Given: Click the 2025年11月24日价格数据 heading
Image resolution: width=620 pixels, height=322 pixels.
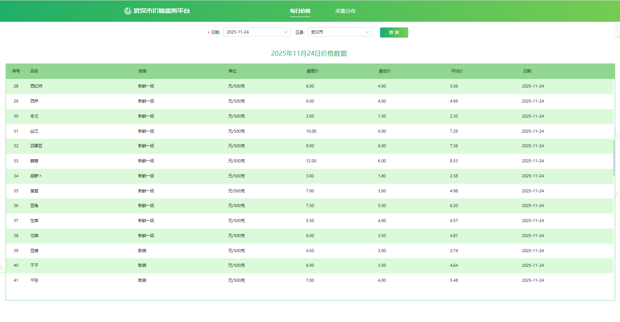Looking at the screenshot, I should pos(309,53).
